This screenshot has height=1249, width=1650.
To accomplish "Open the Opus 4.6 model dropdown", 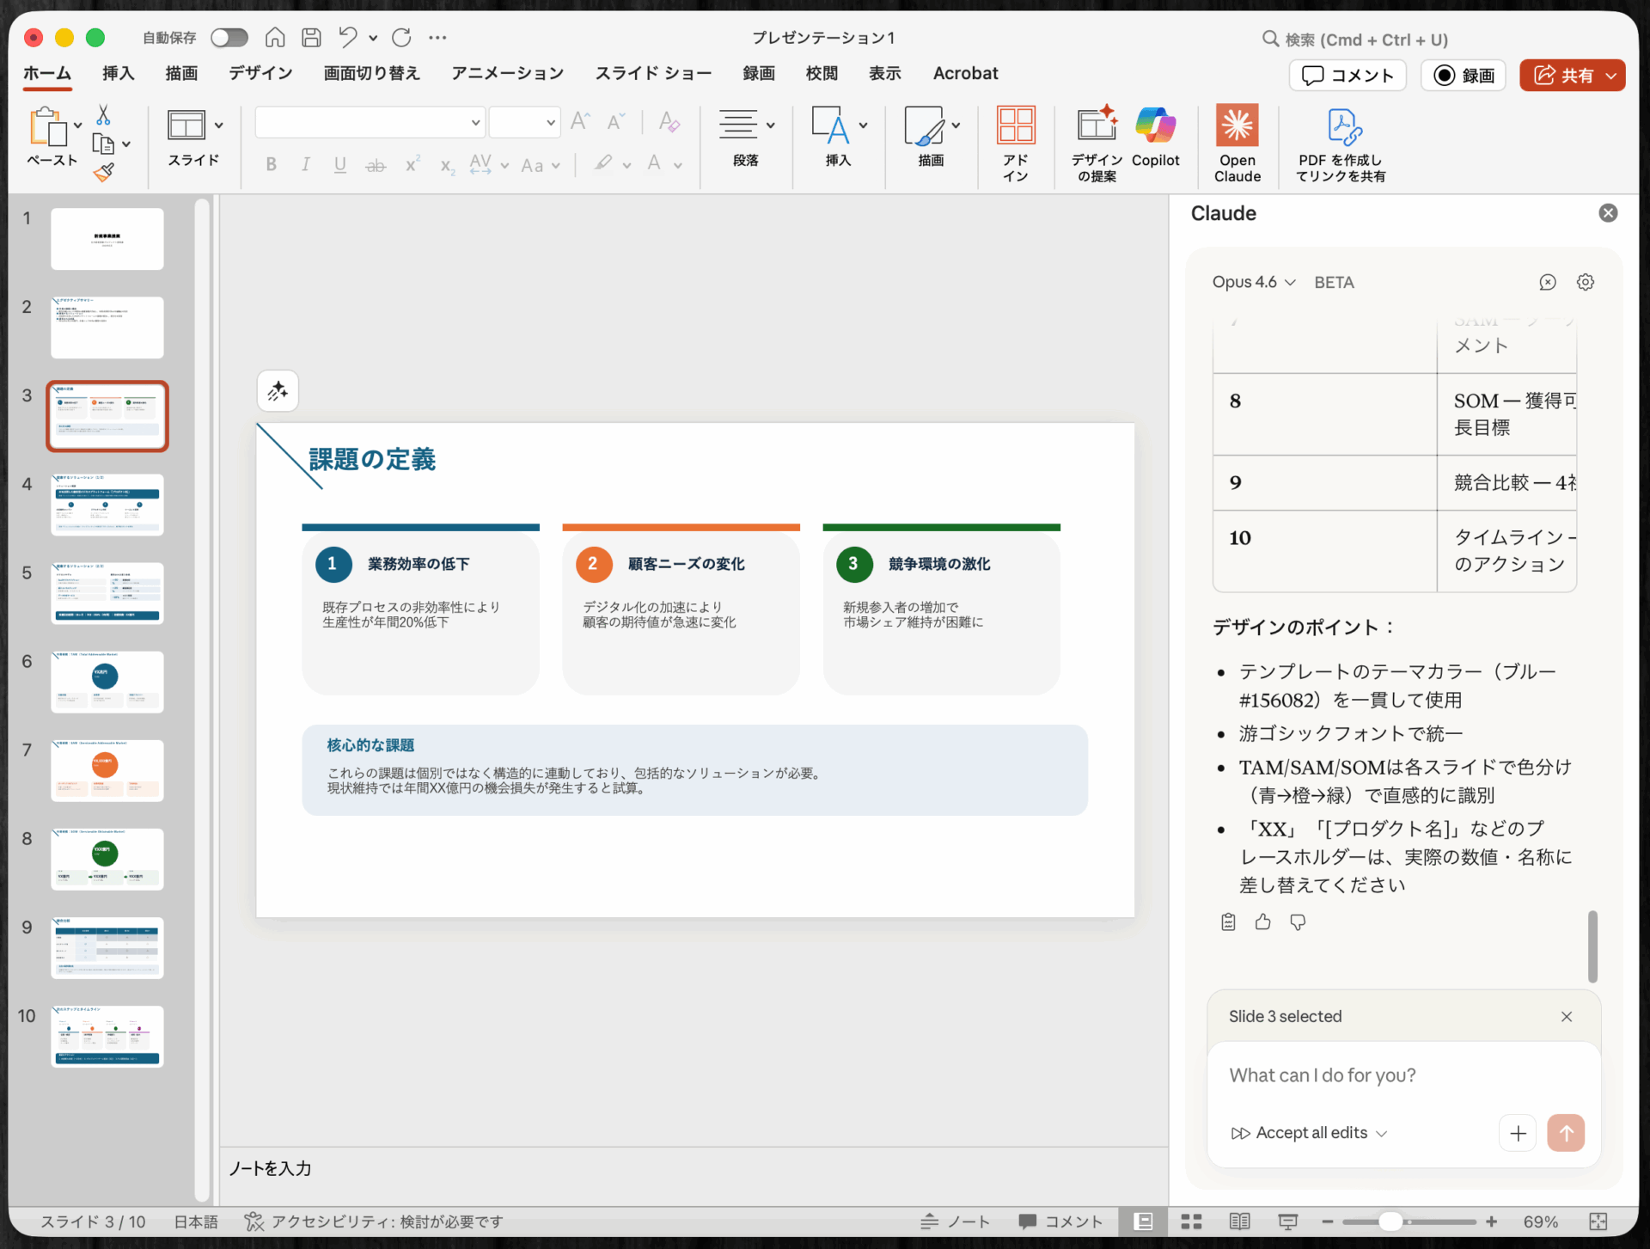I will point(1253,282).
